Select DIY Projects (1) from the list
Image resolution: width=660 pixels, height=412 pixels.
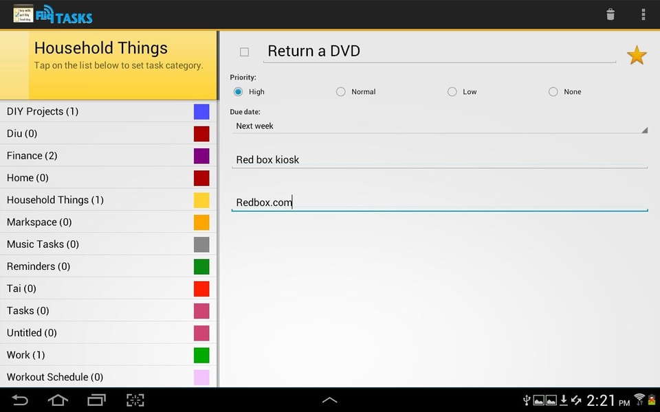click(108, 111)
